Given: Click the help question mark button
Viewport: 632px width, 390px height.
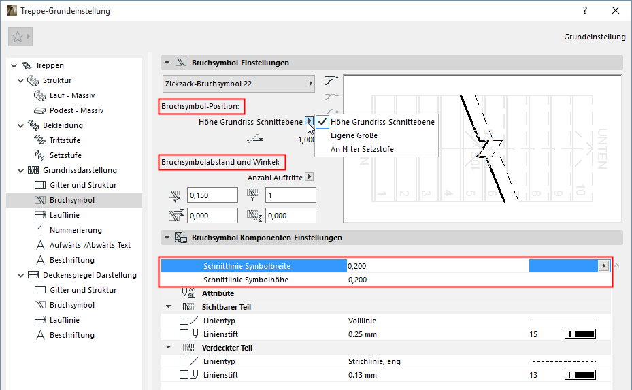Looking at the screenshot, I should [585, 10].
